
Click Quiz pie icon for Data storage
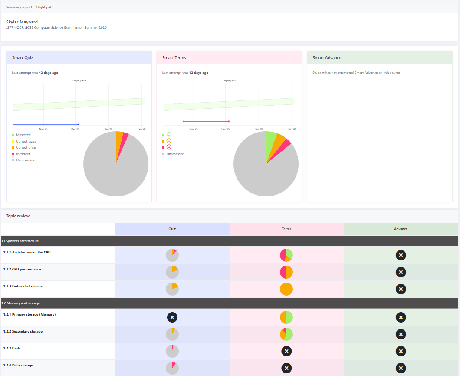[x=172, y=368]
